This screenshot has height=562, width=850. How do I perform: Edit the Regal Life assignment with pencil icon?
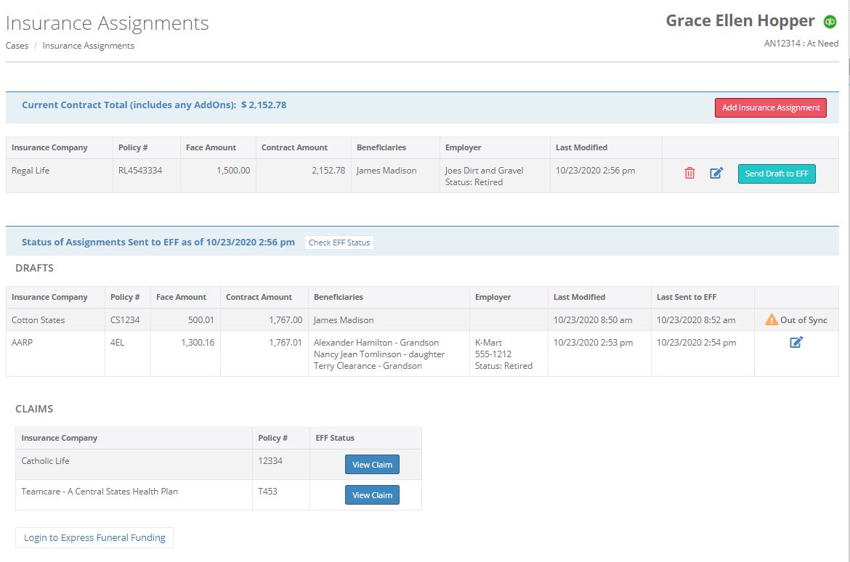point(716,173)
